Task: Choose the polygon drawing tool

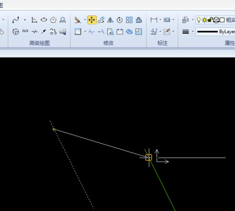Action: coord(53,20)
